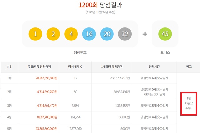The width and height of the screenshot is (200, 133).
Task: Click the green bonus ball 45
Action: click(166, 34)
